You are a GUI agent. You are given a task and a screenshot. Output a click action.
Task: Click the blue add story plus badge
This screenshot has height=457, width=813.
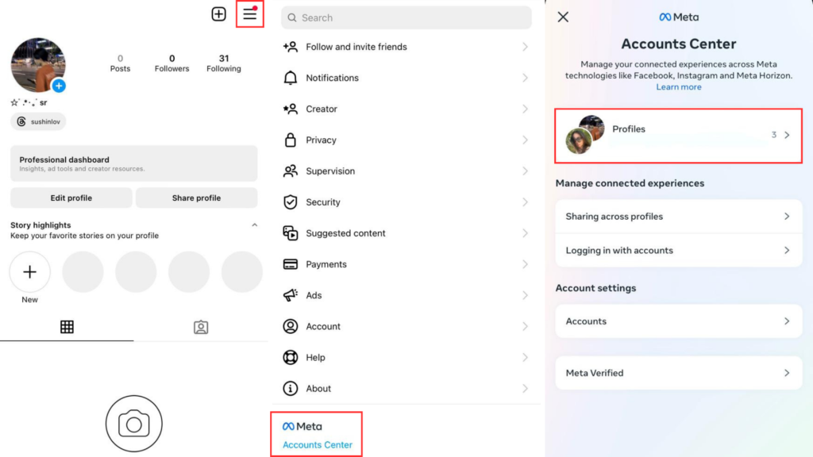[59, 86]
